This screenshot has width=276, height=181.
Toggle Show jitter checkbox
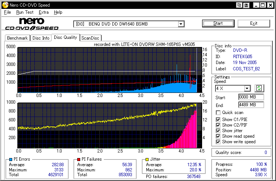coord(218,130)
